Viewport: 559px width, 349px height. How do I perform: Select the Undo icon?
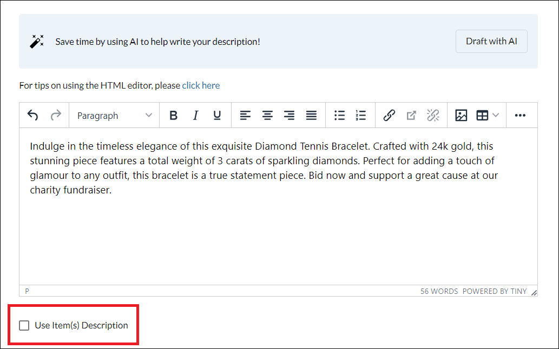pos(32,115)
